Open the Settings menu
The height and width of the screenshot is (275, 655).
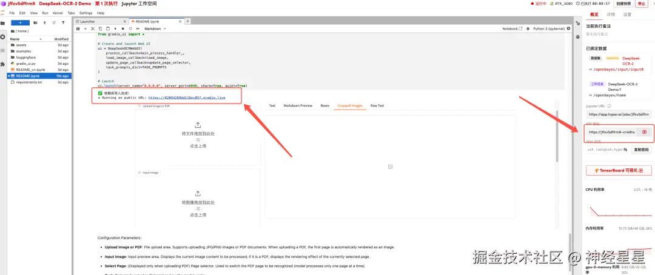tap(86, 13)
